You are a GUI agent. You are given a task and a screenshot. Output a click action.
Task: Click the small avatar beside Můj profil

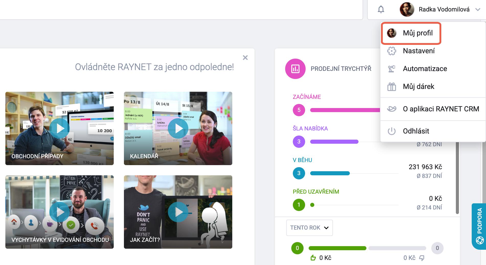(x=391, y=33)
